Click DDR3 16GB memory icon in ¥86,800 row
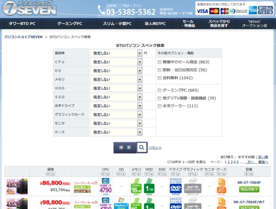This screenshot has height=209, width=276. pyautogui.click(x=136, y=186)
